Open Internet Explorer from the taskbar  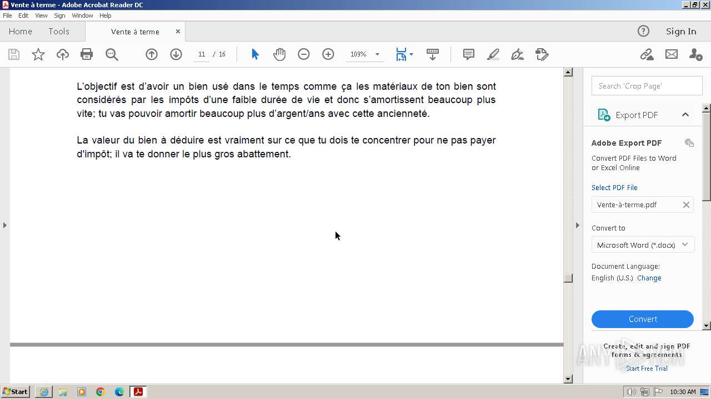(x=44, y=392)
